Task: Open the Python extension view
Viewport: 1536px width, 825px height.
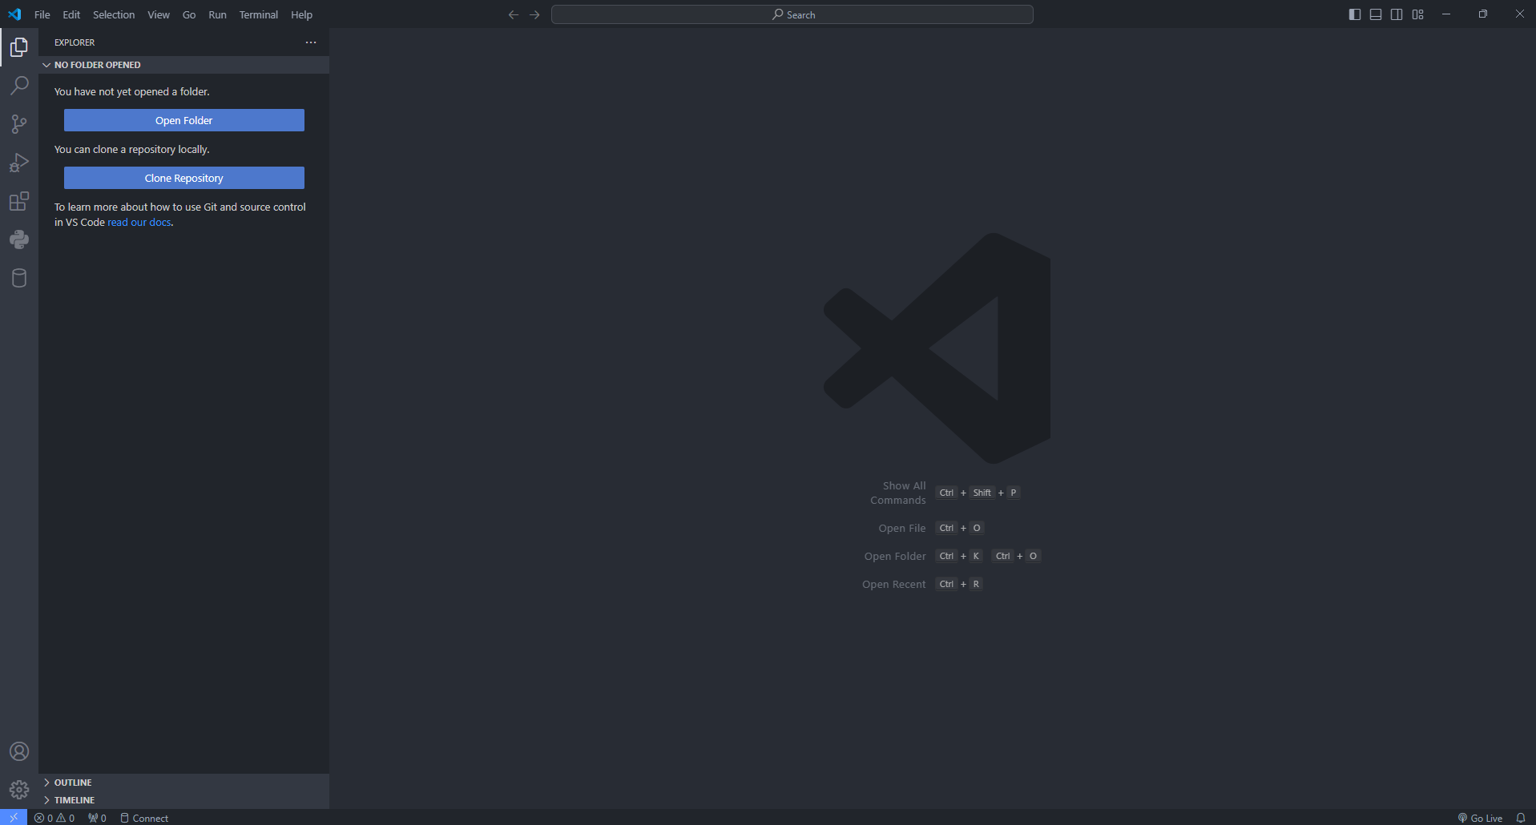Action: pos(19,239)
